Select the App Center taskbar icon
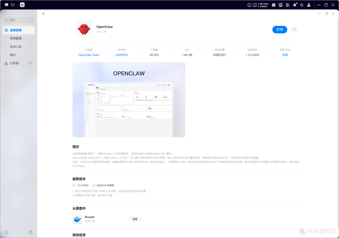 (22, 5)
